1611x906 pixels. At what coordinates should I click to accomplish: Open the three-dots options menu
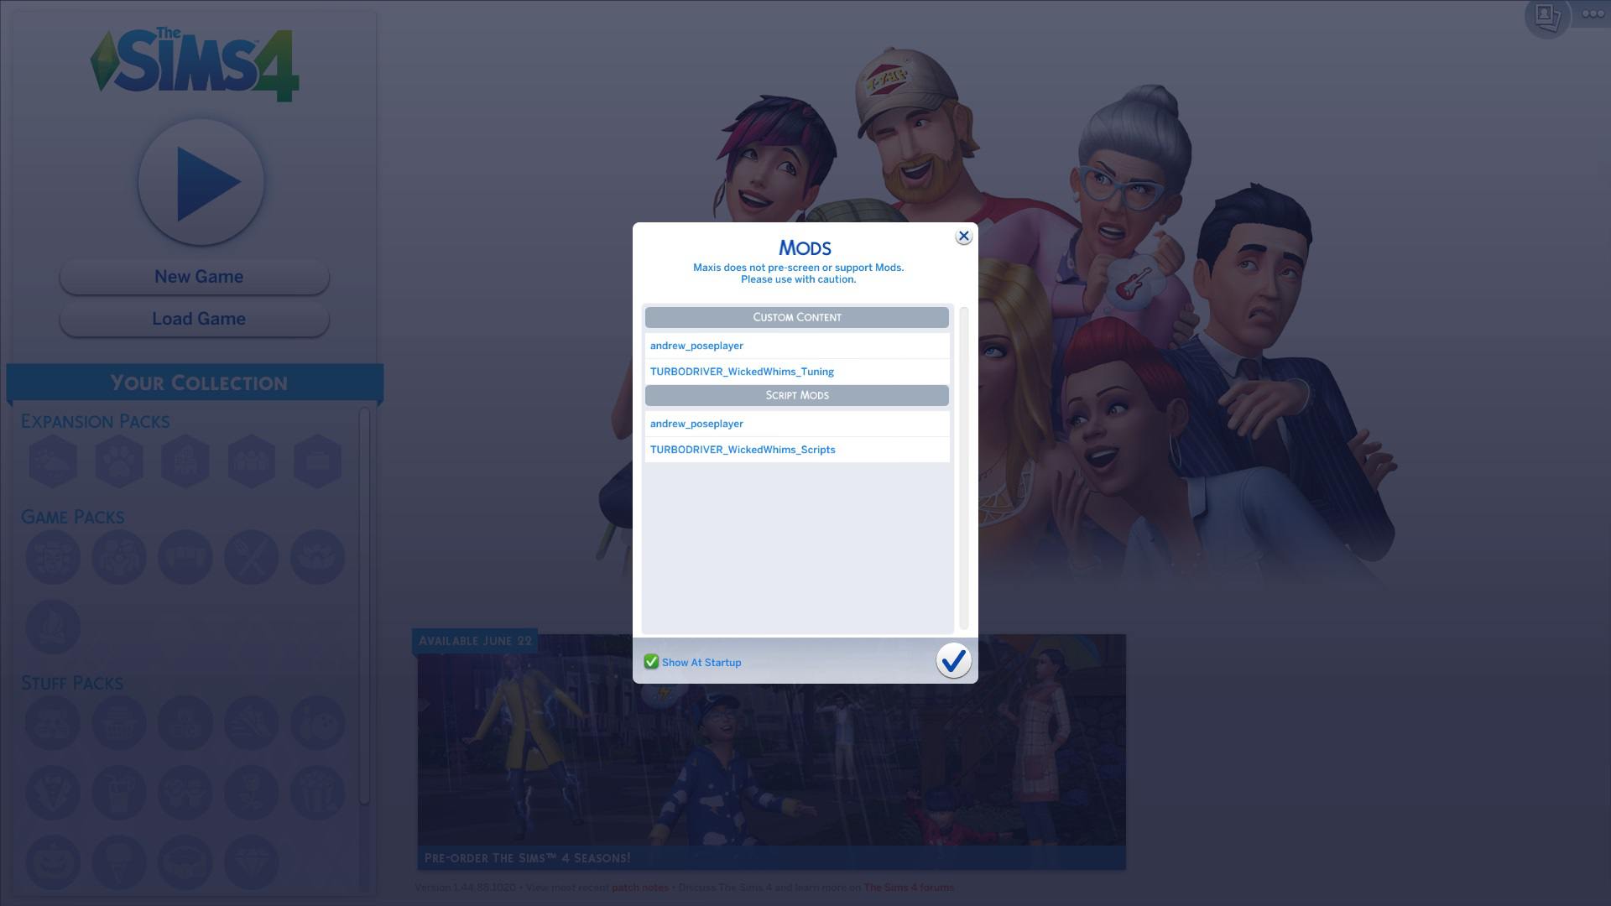1593,13
